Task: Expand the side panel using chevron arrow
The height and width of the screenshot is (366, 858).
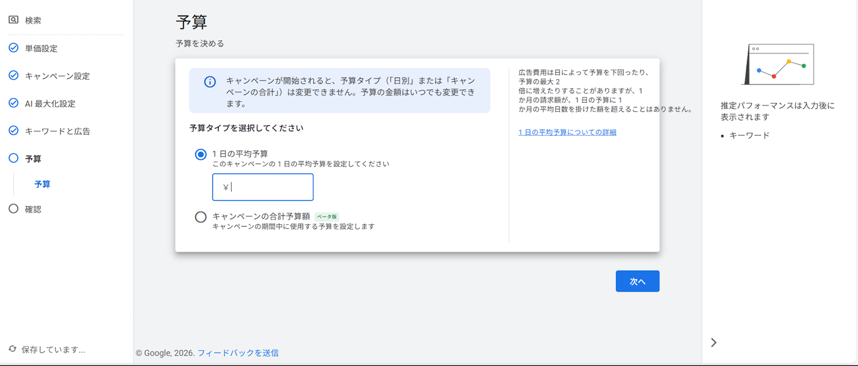Action: point(713,342)
